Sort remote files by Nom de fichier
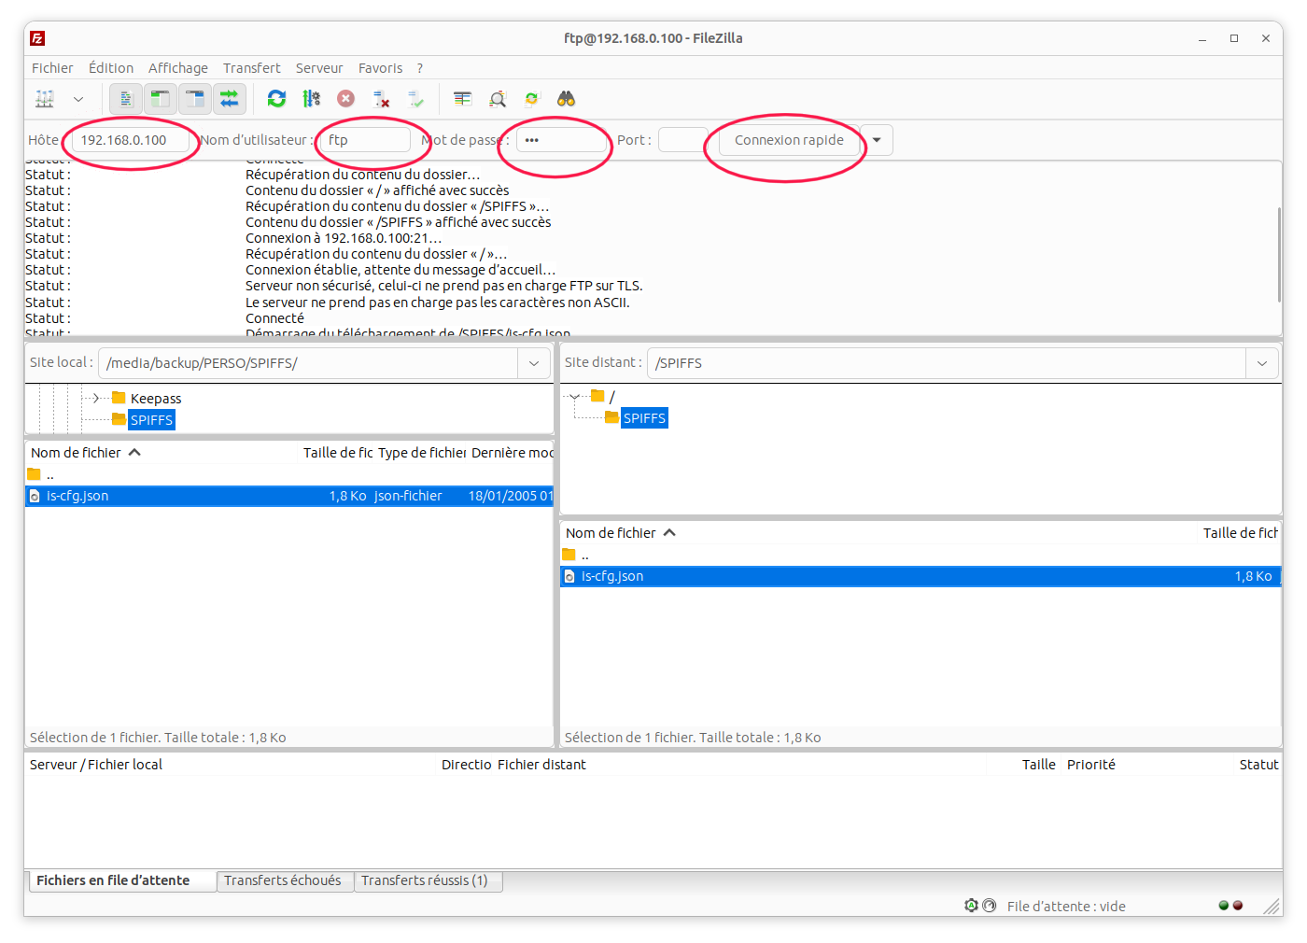 point(878,533)
